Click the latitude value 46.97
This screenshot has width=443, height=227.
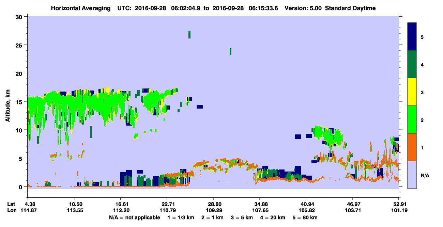[x=352, y=204]
